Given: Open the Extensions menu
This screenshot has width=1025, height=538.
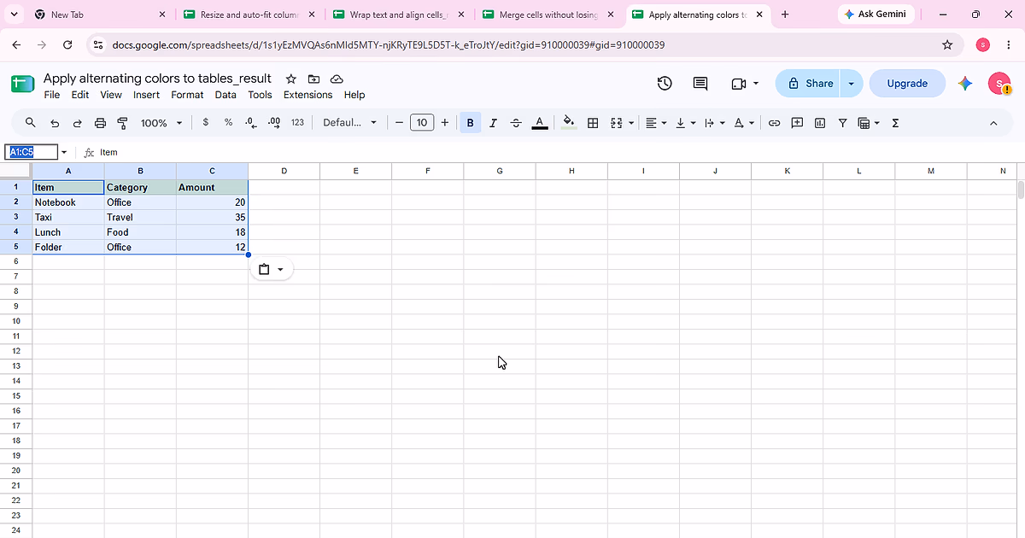Looking at the screenshot, I should coord(307,95).
